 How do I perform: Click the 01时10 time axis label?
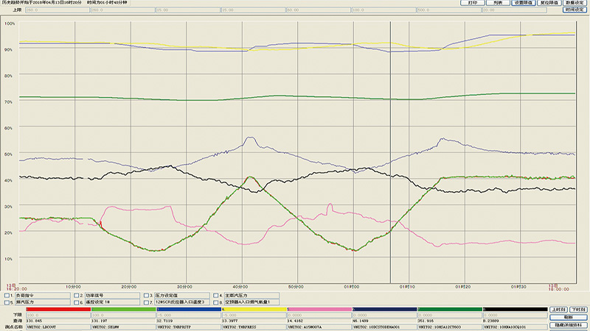click(x=407, y=287)
